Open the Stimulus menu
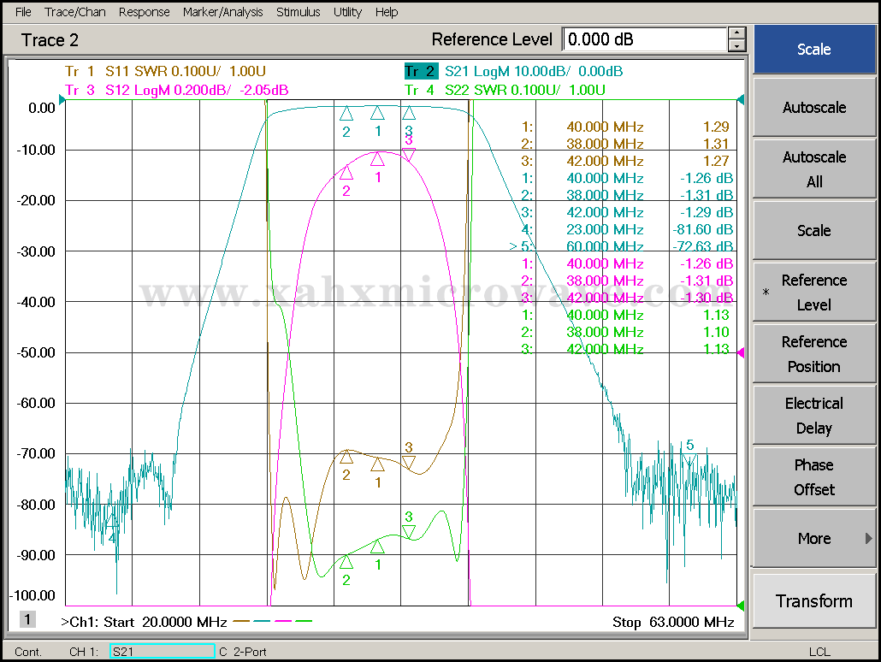Image resolution: width=881 pixels, height=662 pixels. (x=298, y=12)
